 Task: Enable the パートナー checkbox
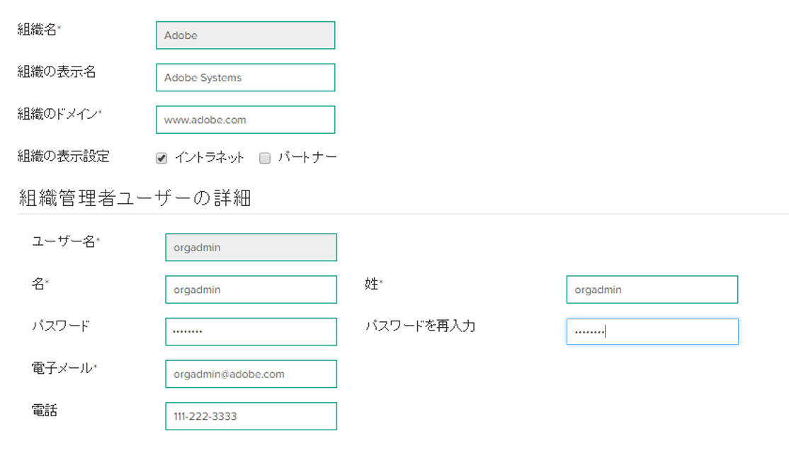[x=265, y=159]
